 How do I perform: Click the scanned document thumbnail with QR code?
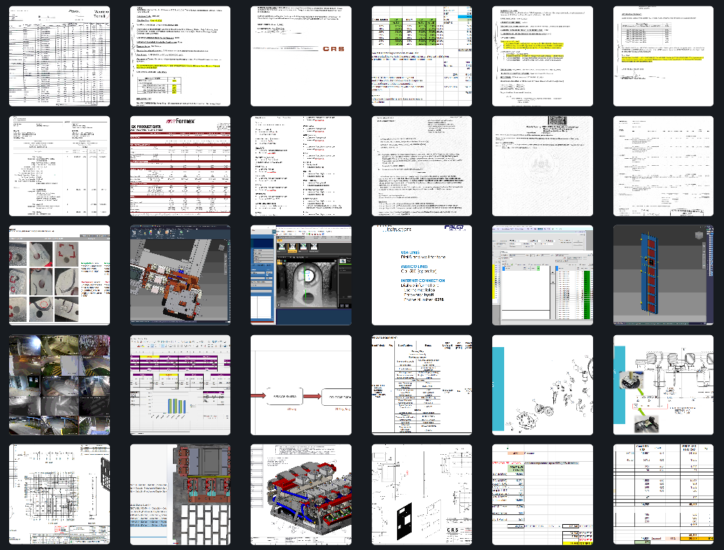pos(543,166)
